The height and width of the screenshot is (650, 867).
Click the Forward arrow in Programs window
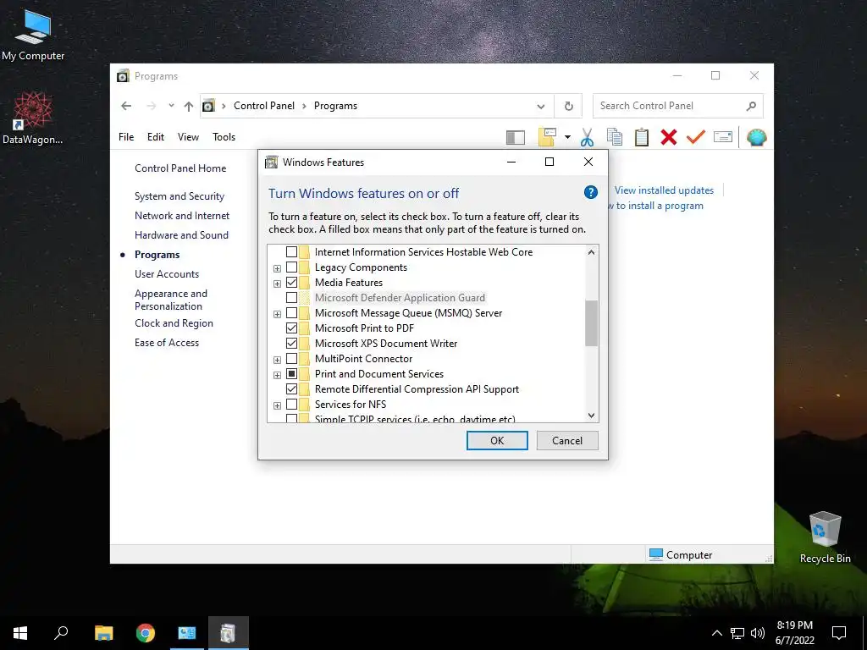[151, 106]
